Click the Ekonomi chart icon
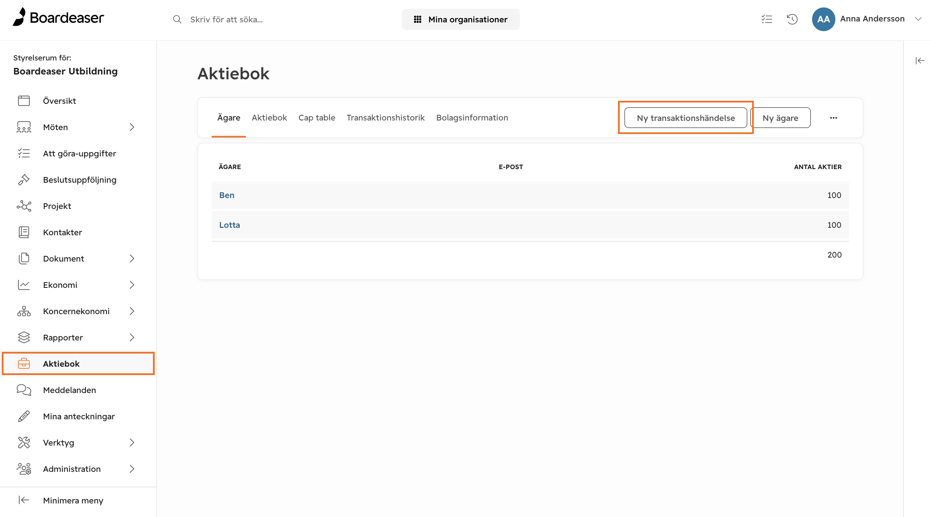 [24, 285]
